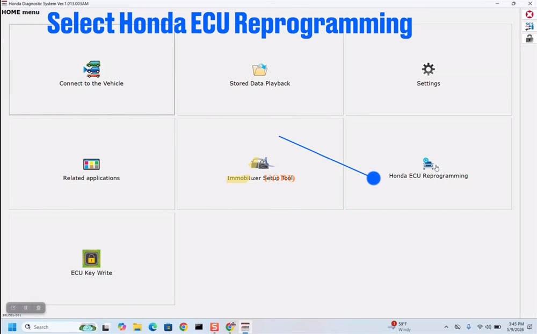Minimize the Honda Diagnostic System window

(497, 3)
